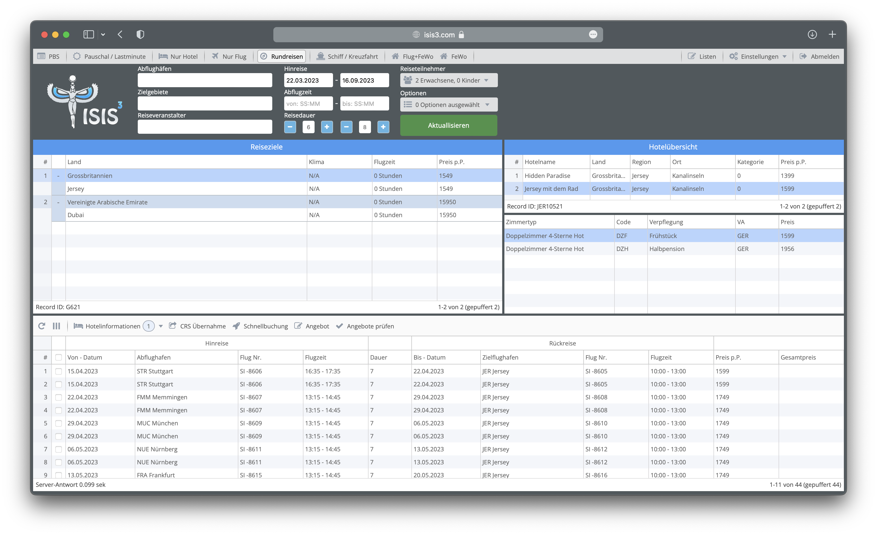This screenshot has width=877, height=535.
Task: Click the Abmelden logout icon
Action: click(803, 56)
